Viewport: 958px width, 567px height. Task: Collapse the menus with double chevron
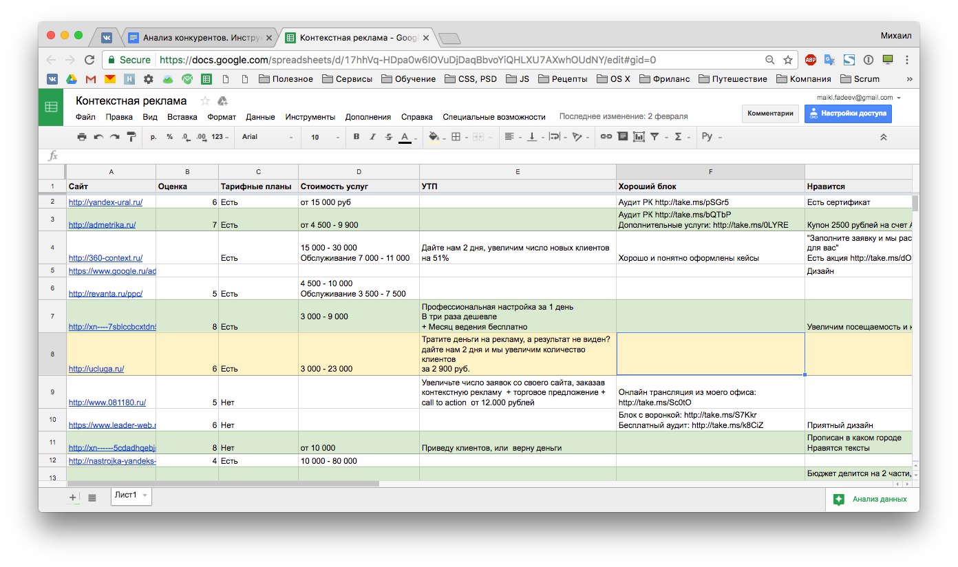[x=883, y=137]
